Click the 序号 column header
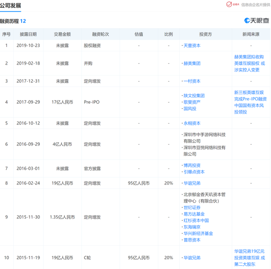This screenshot has height=269, width=271. click(7, 34)
